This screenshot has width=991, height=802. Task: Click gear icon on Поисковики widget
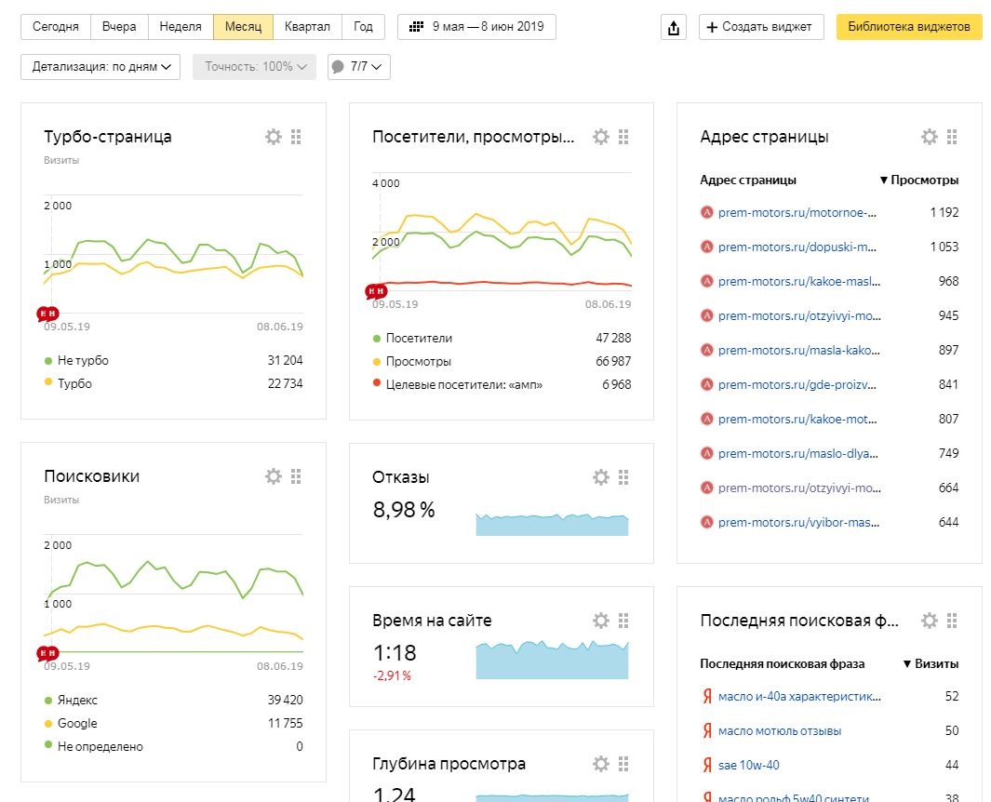[x=274, y=476]
